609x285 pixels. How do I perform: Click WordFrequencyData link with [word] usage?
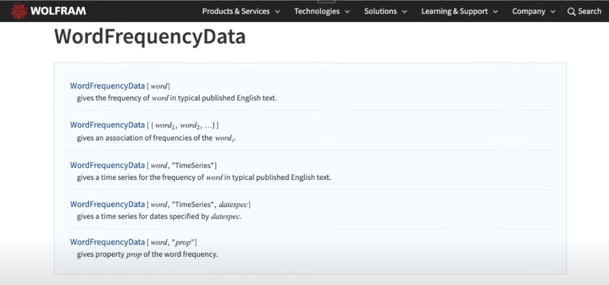click(x=107, y=86)
